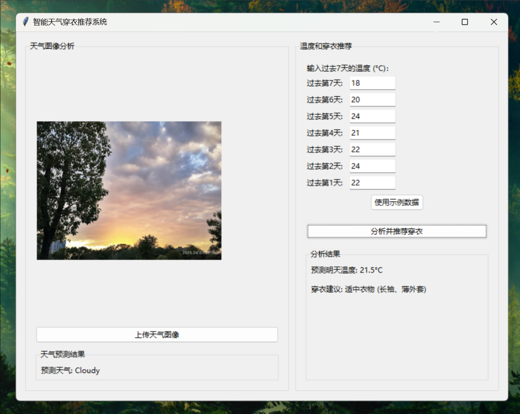This screenshot has width=520, height=414.
Task: Maximize the weather recommendation window
Action: click(465, 22)
